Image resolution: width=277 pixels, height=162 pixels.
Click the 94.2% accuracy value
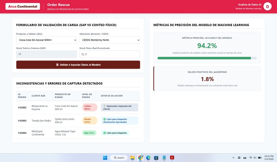click(x=207, y=46)
